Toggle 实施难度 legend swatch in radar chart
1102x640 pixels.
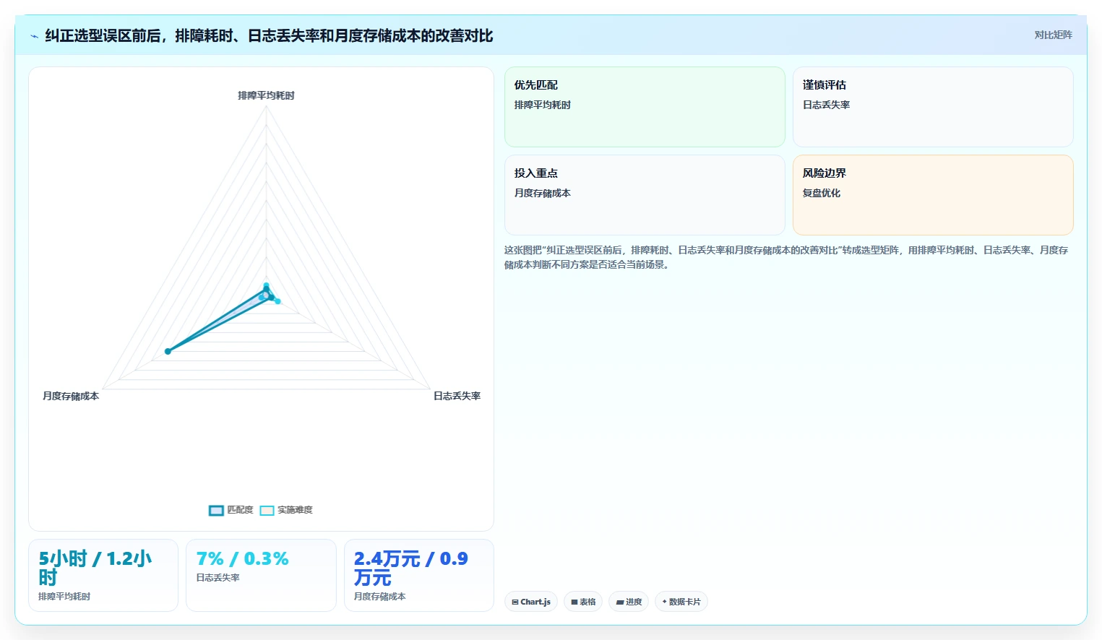click(x=267, y=511)
